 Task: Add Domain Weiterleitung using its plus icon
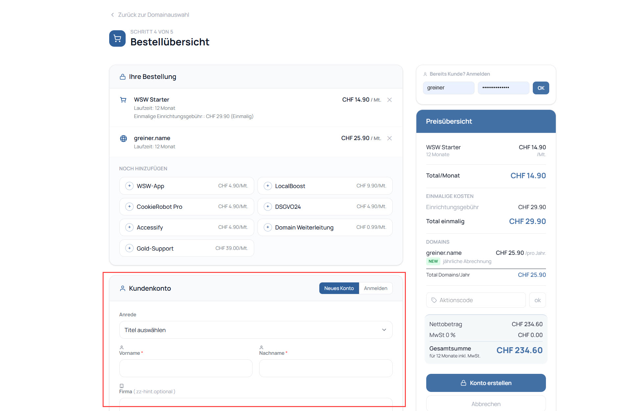[268, 227]
